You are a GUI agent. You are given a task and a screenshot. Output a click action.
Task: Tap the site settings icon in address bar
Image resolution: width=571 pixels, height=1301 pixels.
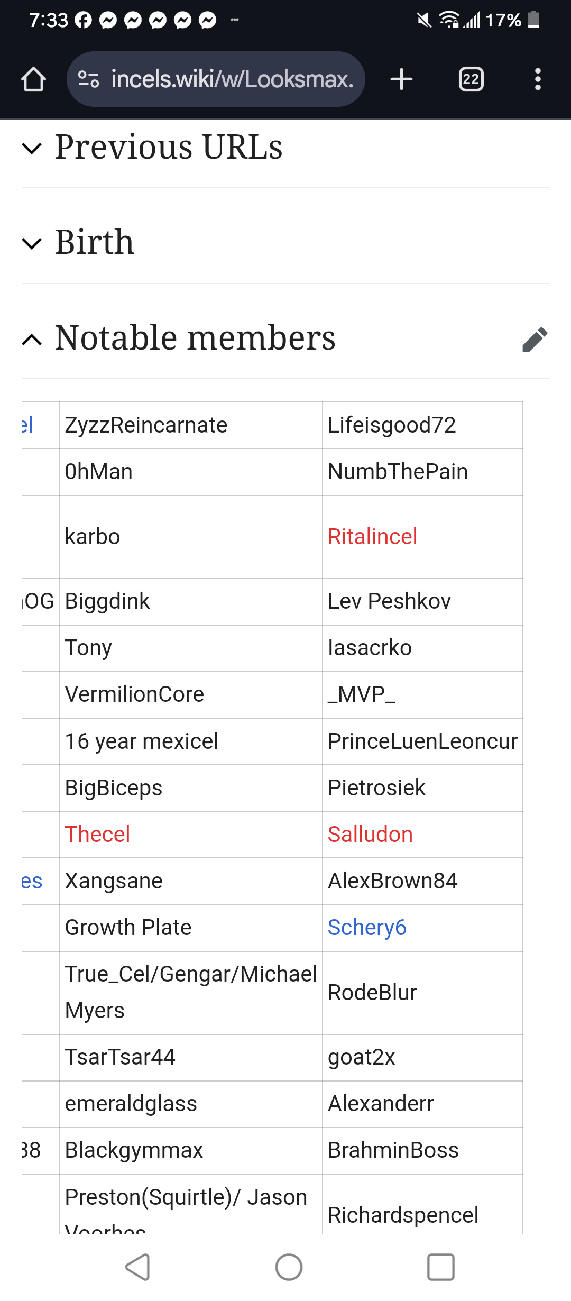pos(88,79)
